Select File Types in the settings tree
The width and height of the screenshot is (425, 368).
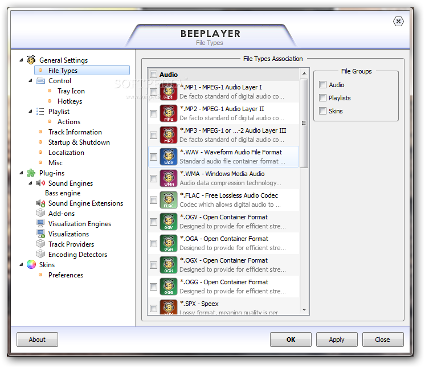pyautogui.click(x=82, y=70)
